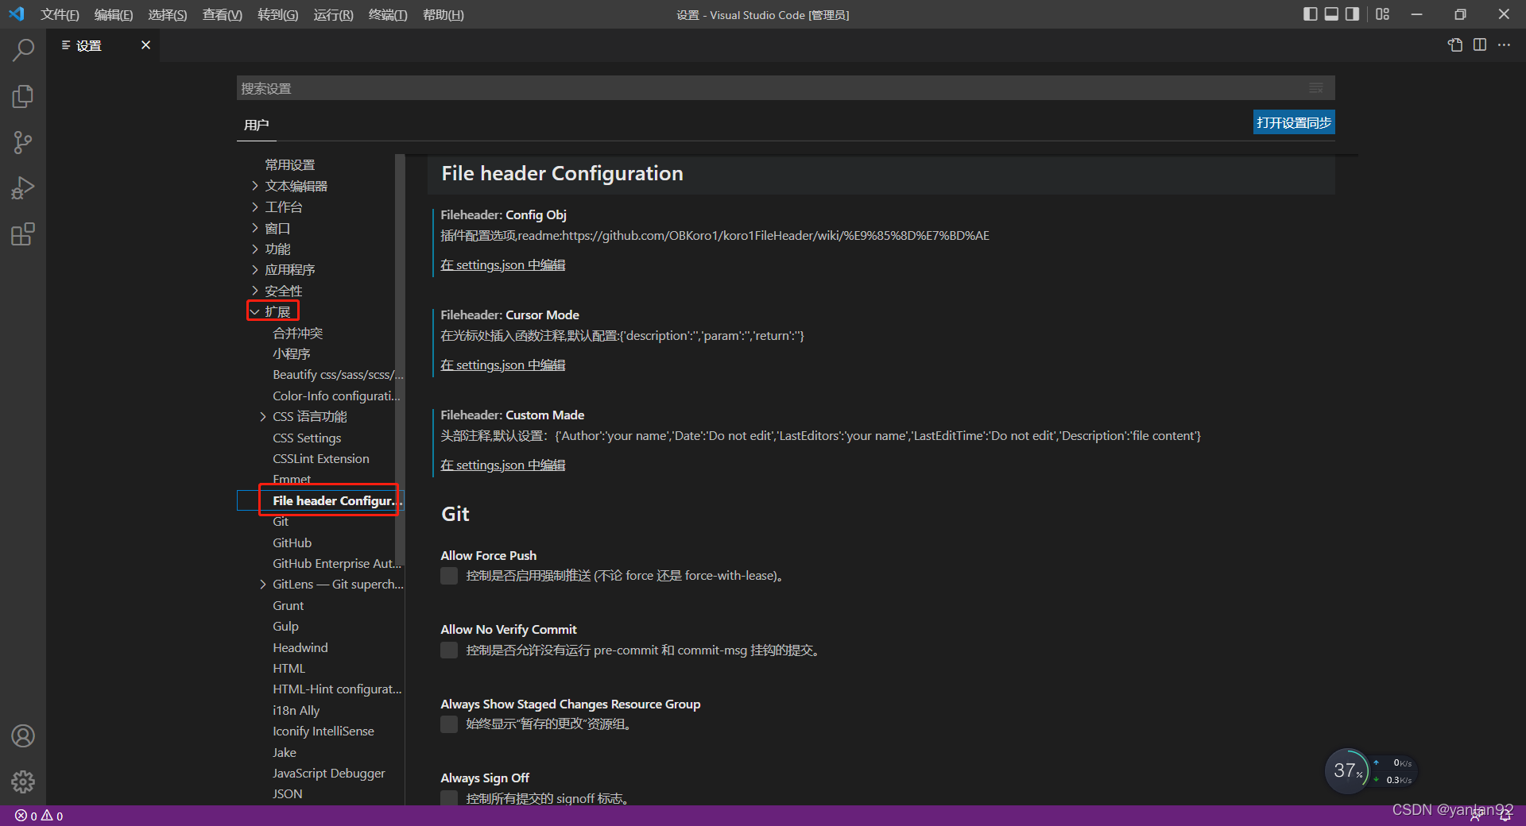Select CSSLint Extension tree item
The width and height of the screenshot is (1526, 826).
tap(321, 459)
